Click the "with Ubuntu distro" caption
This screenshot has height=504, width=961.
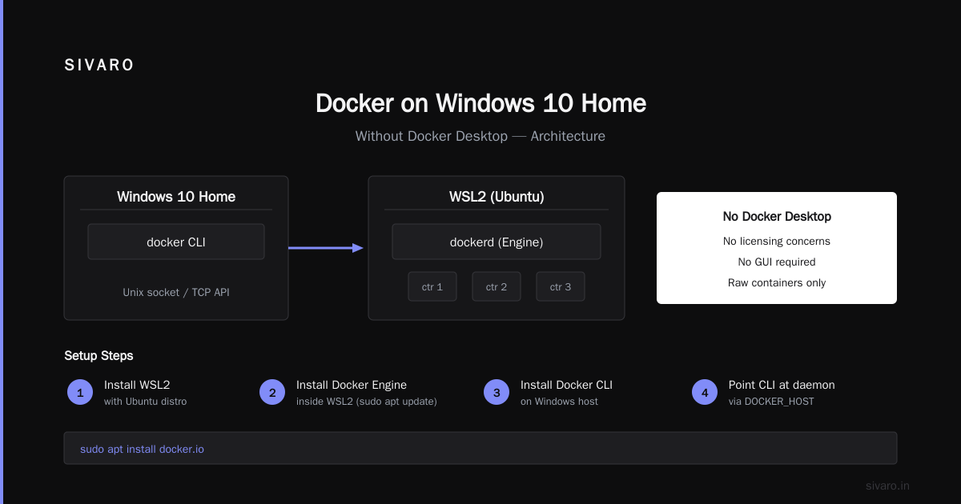(145, 402)
